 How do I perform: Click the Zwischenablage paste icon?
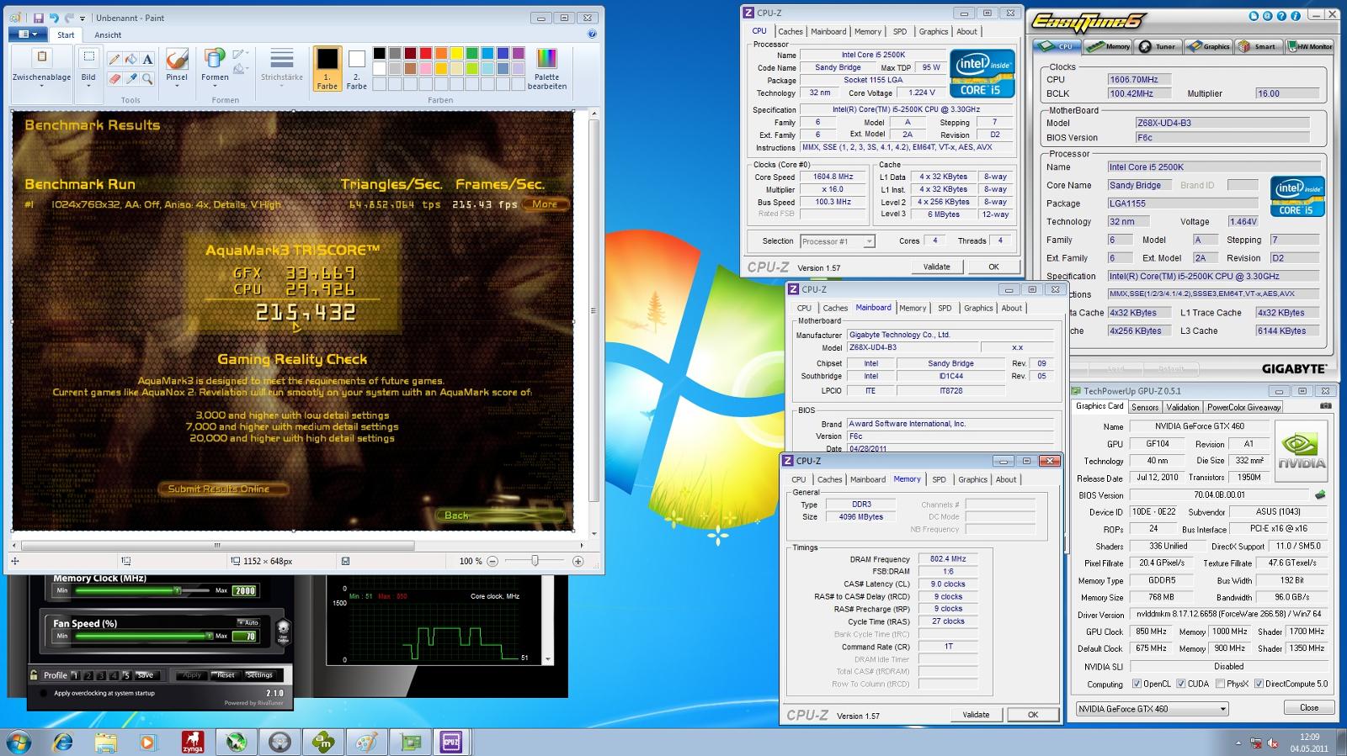click(x=41, y=58)
